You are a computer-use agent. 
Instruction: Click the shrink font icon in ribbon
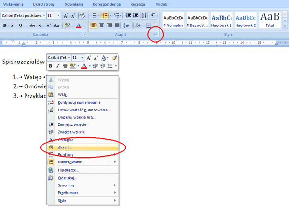tap(73, 16)
